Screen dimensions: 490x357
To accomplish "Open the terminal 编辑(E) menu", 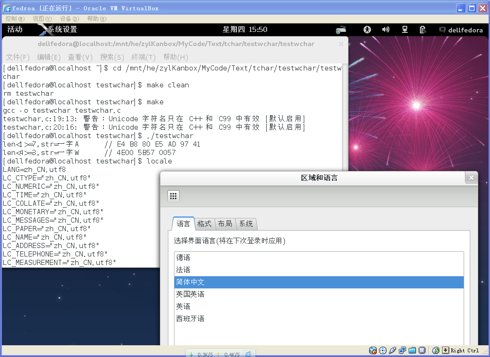I will tap(49, 57).
